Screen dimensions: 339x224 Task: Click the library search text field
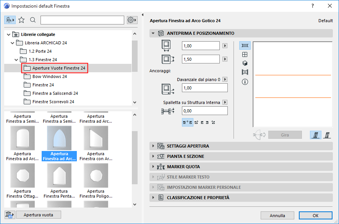pos(83,20)
